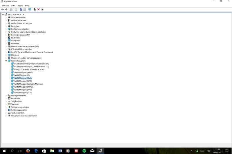Collapse the DESKTOP-9HDJCDE root node

click(x=3, y=14)
